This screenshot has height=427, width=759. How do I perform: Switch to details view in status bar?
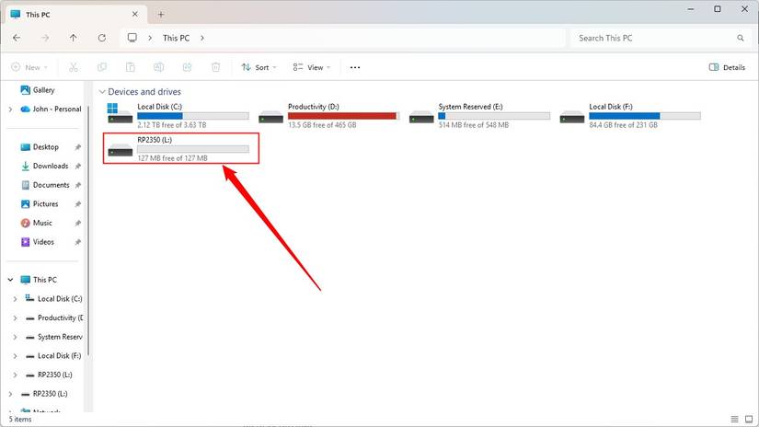[x=733, y=419]
